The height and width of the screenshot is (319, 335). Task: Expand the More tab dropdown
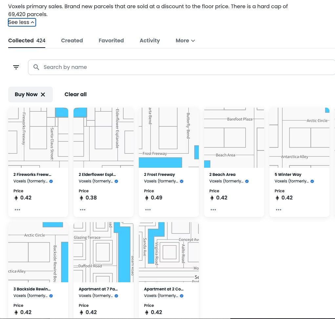185,41
